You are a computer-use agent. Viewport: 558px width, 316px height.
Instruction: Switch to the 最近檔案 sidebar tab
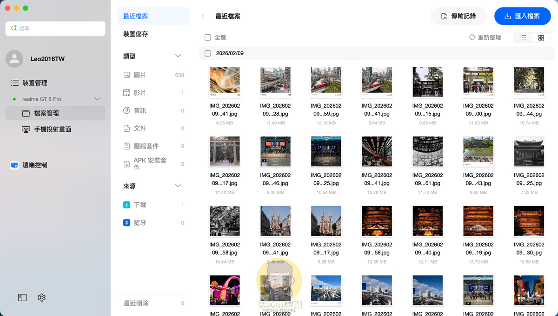tap(153, 16)
